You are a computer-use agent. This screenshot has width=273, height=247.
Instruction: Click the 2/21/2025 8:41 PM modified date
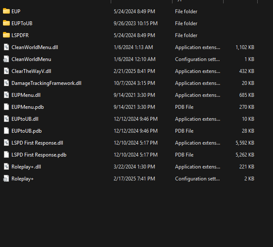(x=134, y=71)
